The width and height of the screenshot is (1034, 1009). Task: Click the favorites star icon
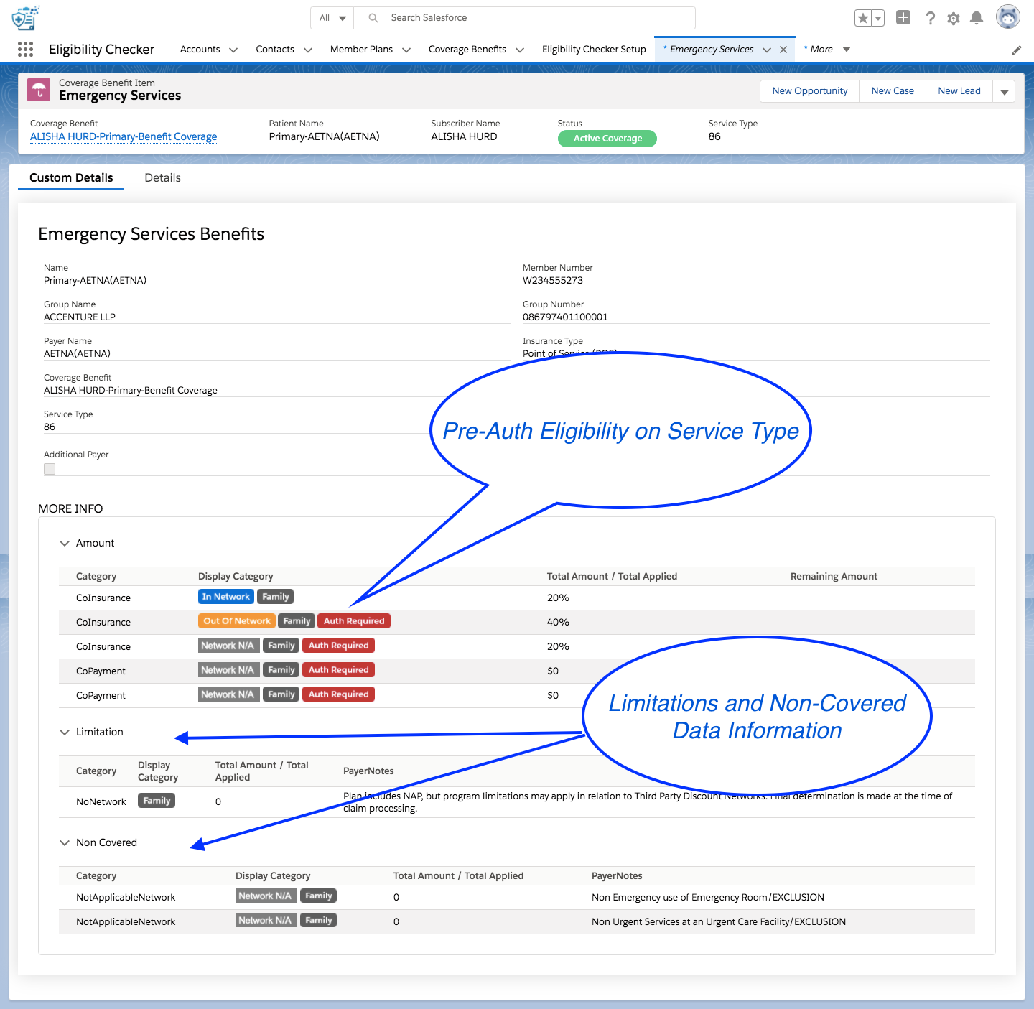(862, 17)
